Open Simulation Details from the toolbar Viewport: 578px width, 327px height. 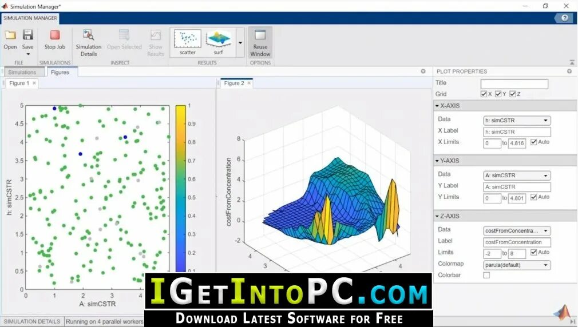coord(89,43)
